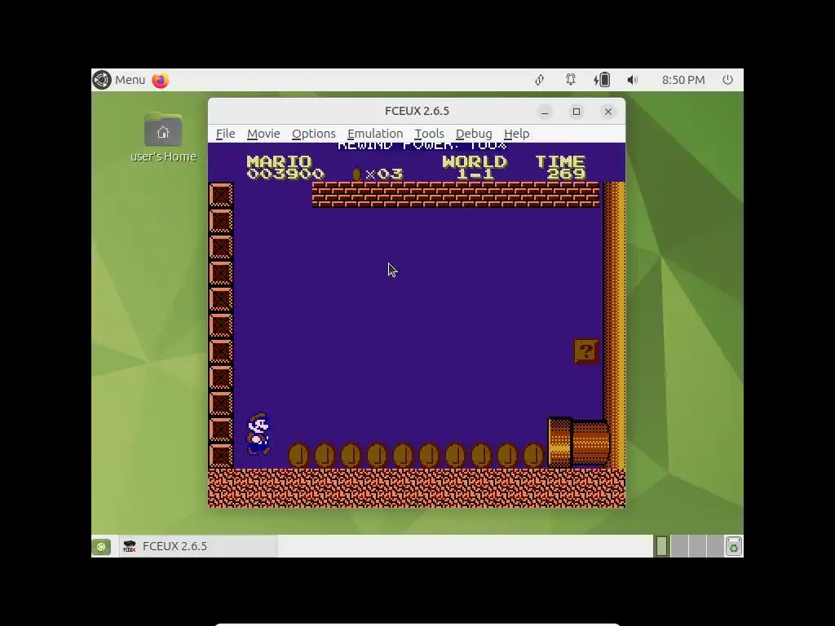Click the show desktop icon in bottom panel
Screen dimensions: 835x626
[x=101, y=547]
